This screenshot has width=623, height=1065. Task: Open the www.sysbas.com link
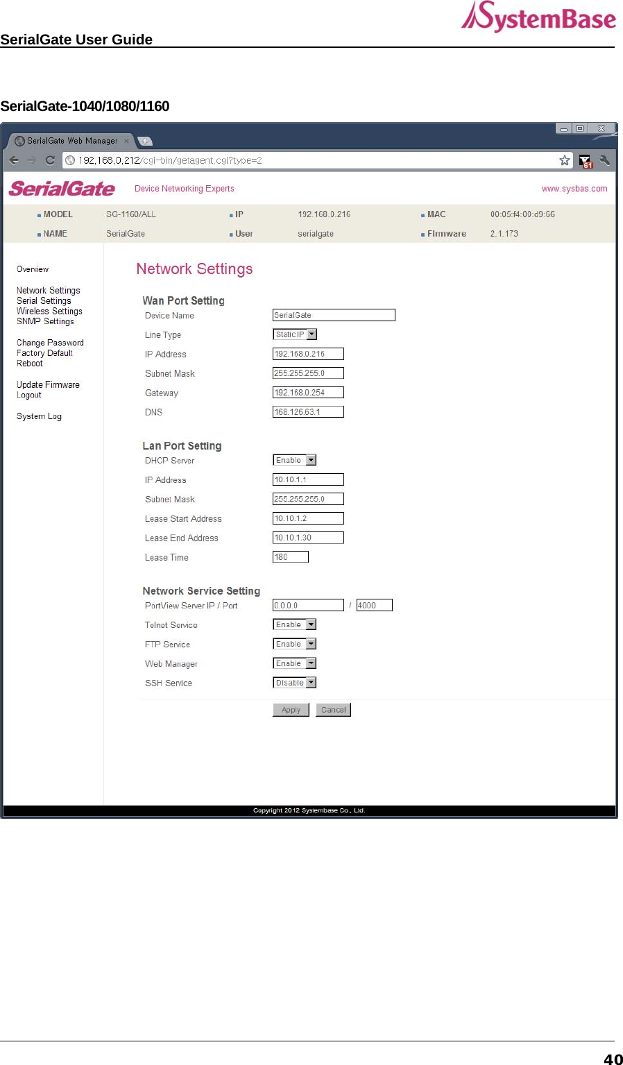(574, 189)
